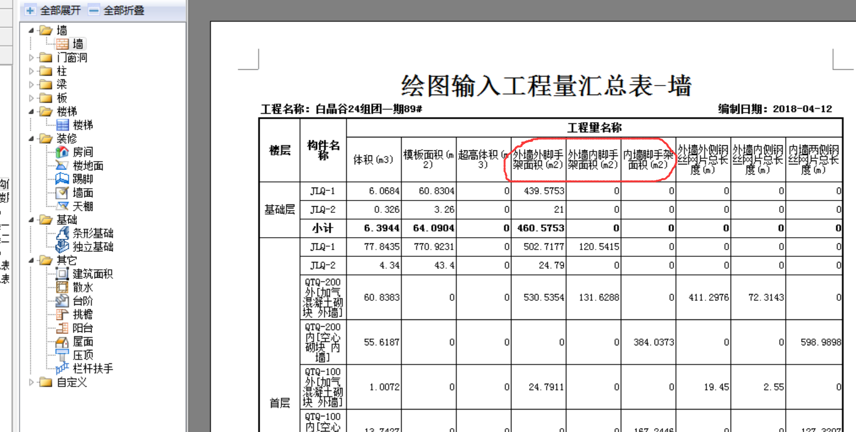856x432 pixels.
Task: Expand the 柱 folder node
Action: pos(31,71)
